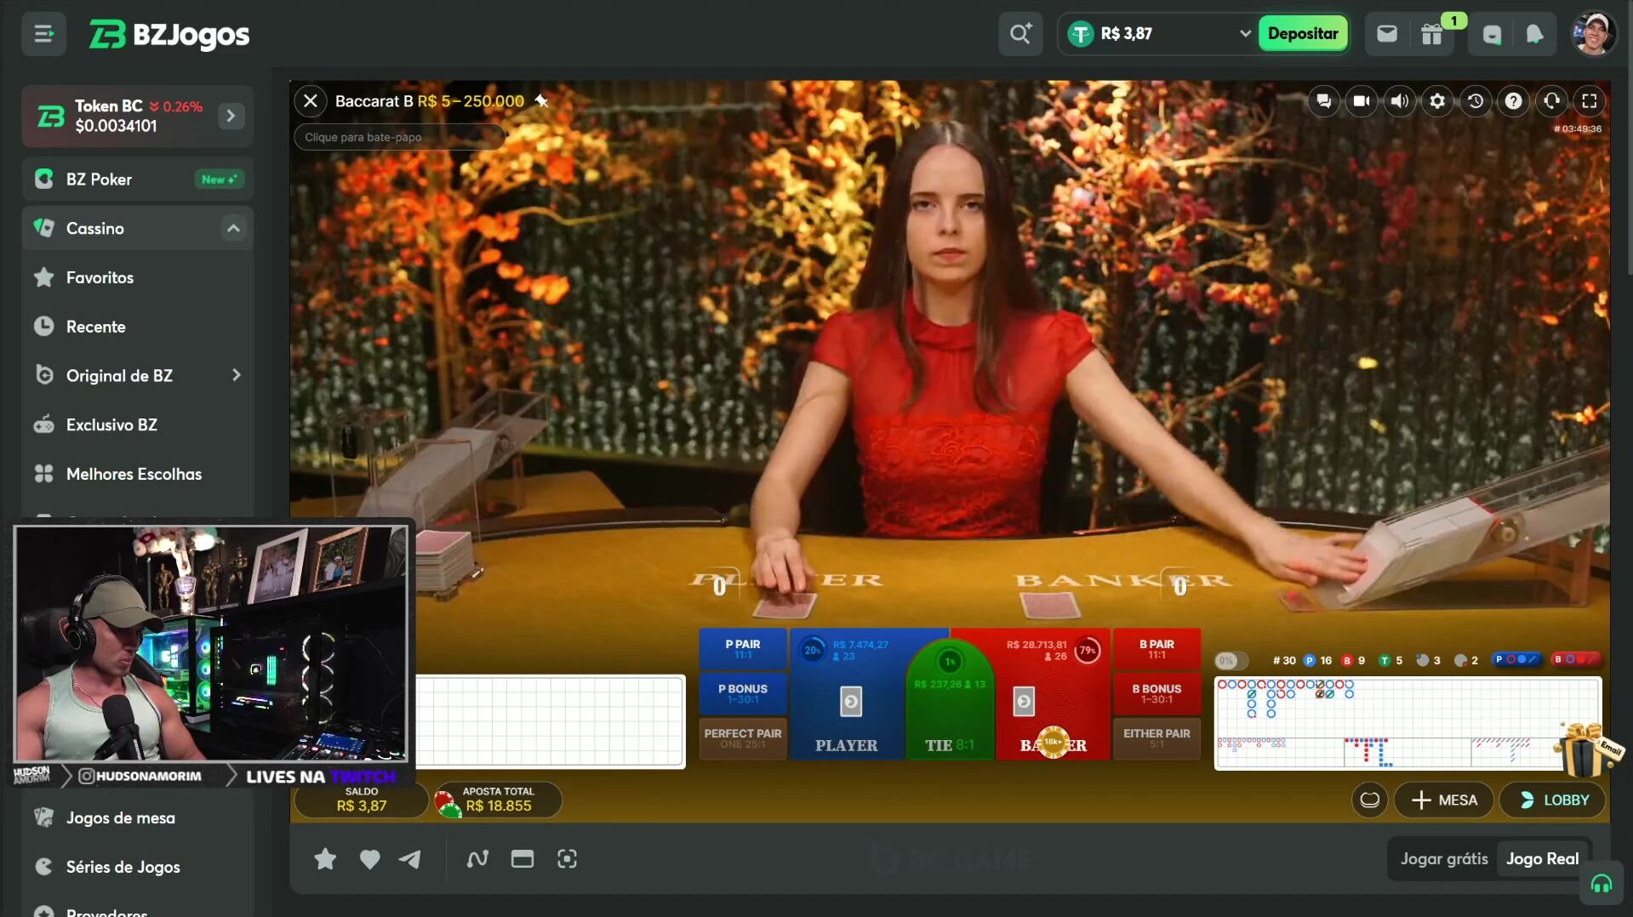
Task: Click the customer support headset icon in video toolbar
Action: 1551,101
